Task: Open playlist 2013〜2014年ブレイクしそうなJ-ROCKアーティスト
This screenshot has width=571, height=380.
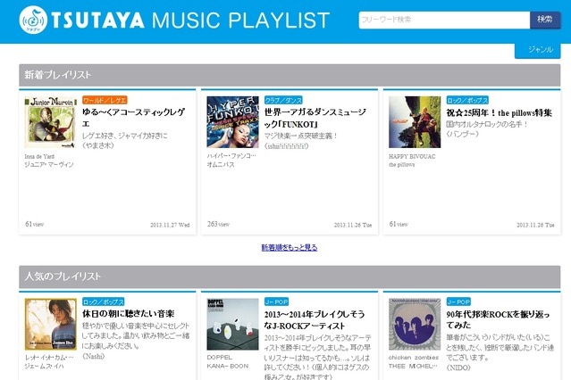Action: point(315,319)
